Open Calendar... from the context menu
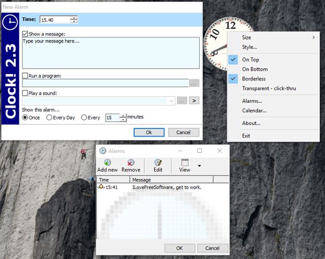 point(273,110)
